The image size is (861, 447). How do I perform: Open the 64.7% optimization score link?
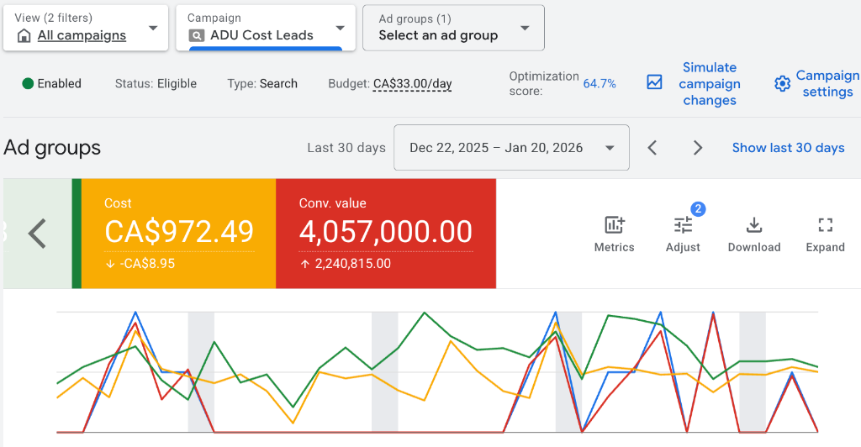tap(600, 84)
